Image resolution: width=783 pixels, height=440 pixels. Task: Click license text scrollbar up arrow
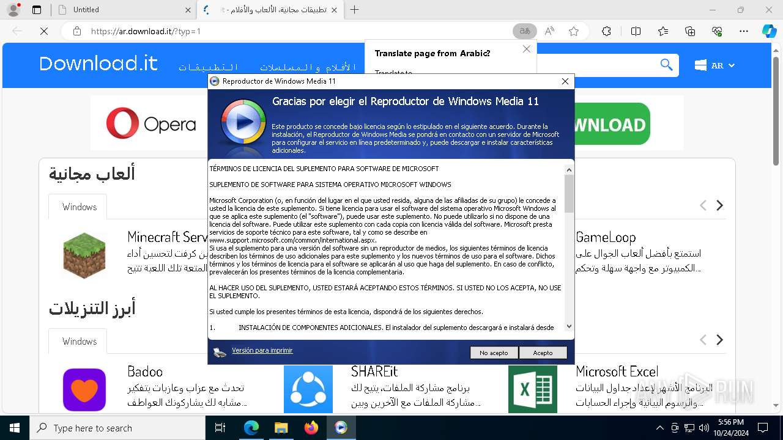pos(569,170)
